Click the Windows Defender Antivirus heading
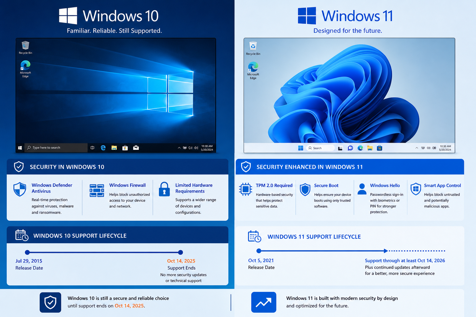The width and height of the screenshot is (476, 317). (x=52, y=188)
